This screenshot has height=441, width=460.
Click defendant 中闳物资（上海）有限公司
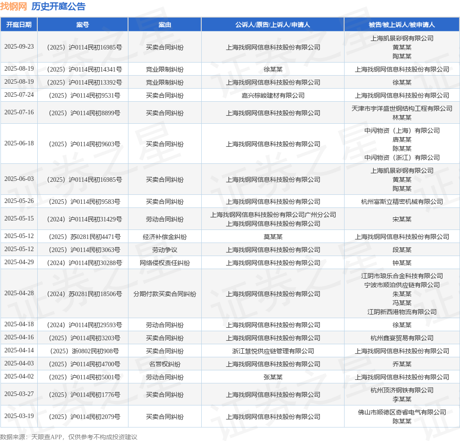click(x=402, y=130)
